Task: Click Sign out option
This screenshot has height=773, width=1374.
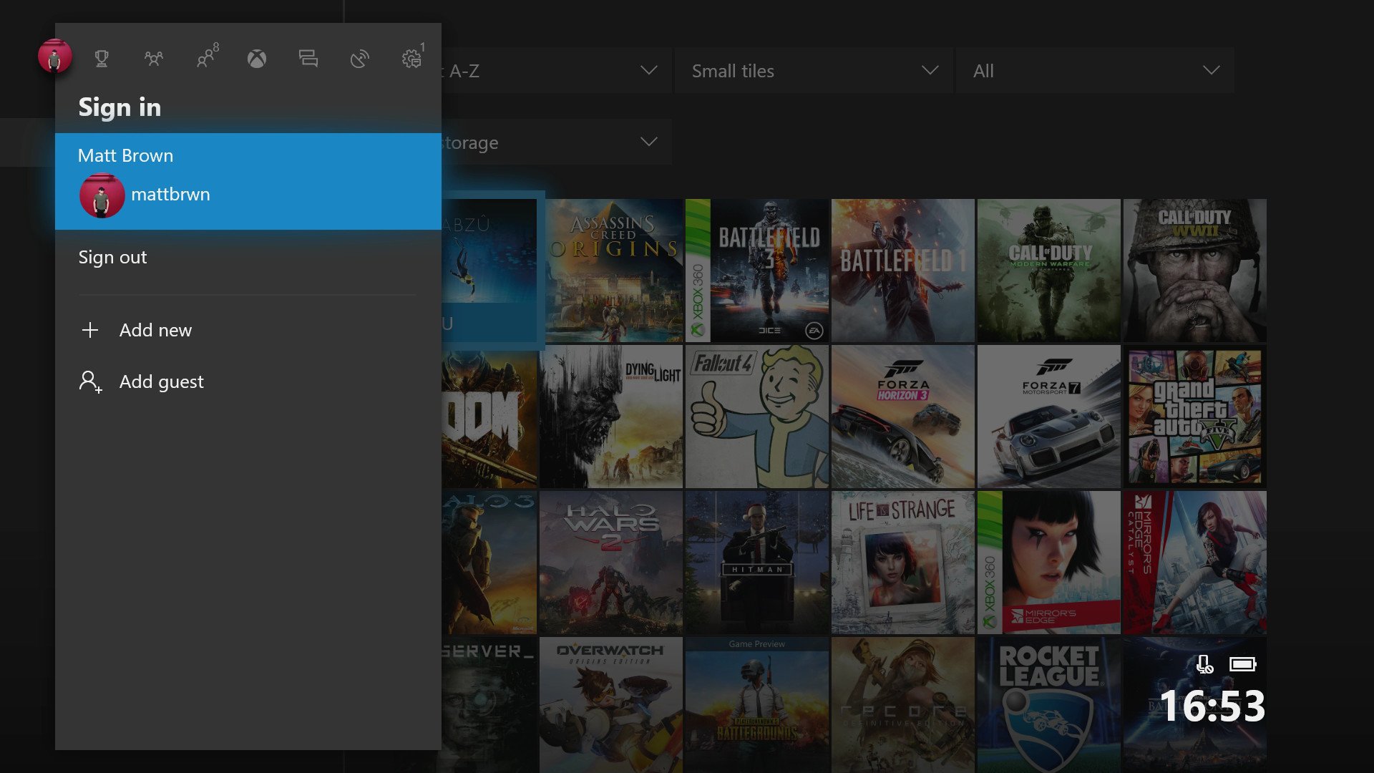Action: pos(112,256)
